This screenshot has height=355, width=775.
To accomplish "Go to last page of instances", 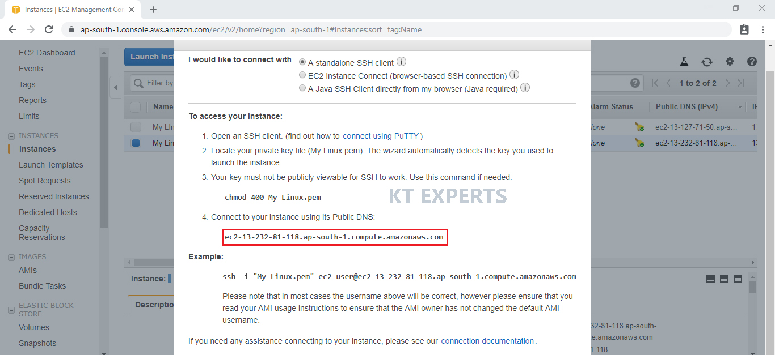I will click(741, 83).
